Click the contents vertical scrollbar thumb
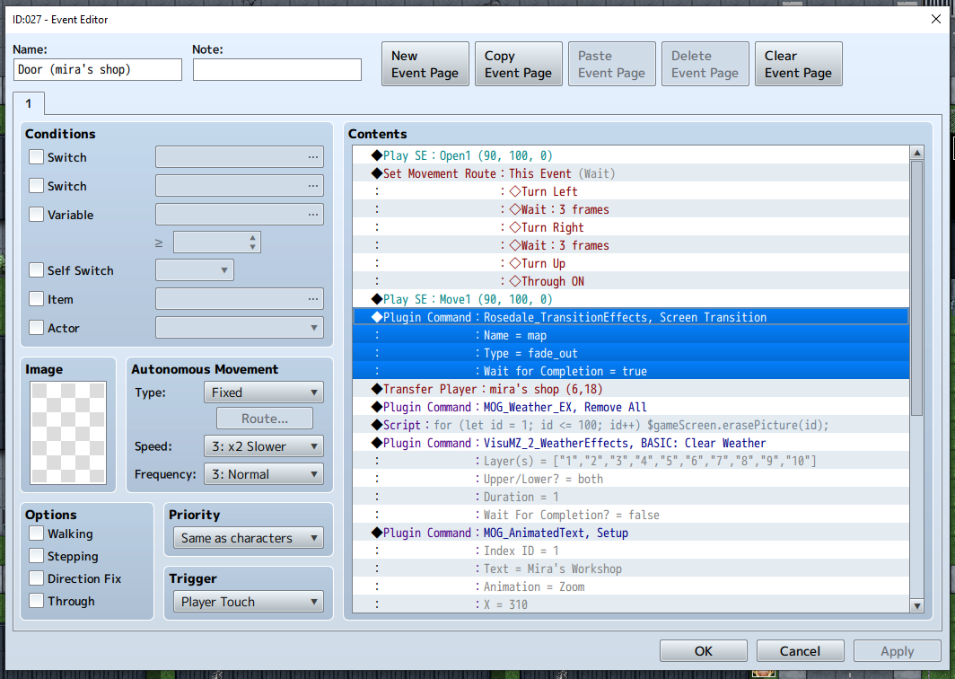The height and width of the screenshot is (679, 955). pyautogui.click(x=916, y=287)
